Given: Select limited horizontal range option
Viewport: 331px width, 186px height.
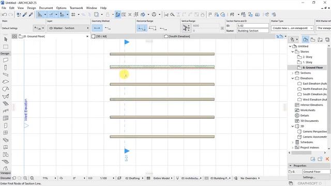Looking at the screenshot, I should click(153, 28).
